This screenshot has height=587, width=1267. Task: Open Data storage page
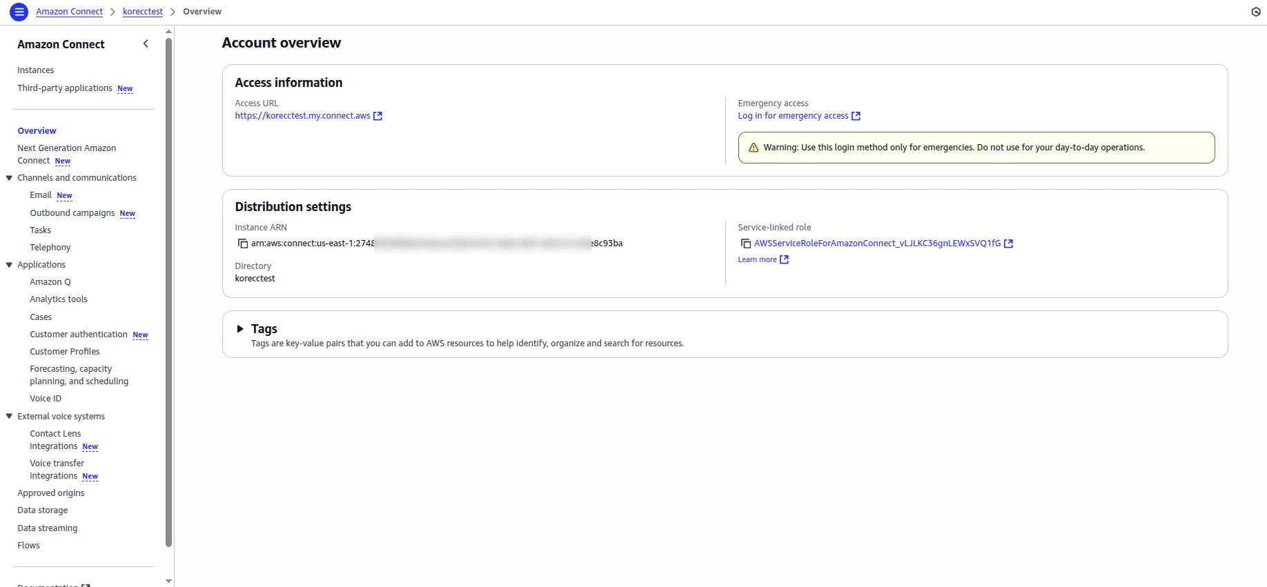(43, 510)
